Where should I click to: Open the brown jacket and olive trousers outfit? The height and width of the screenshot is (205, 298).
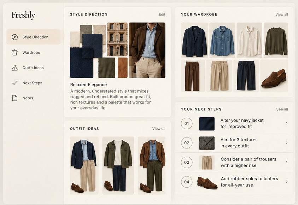151,165
